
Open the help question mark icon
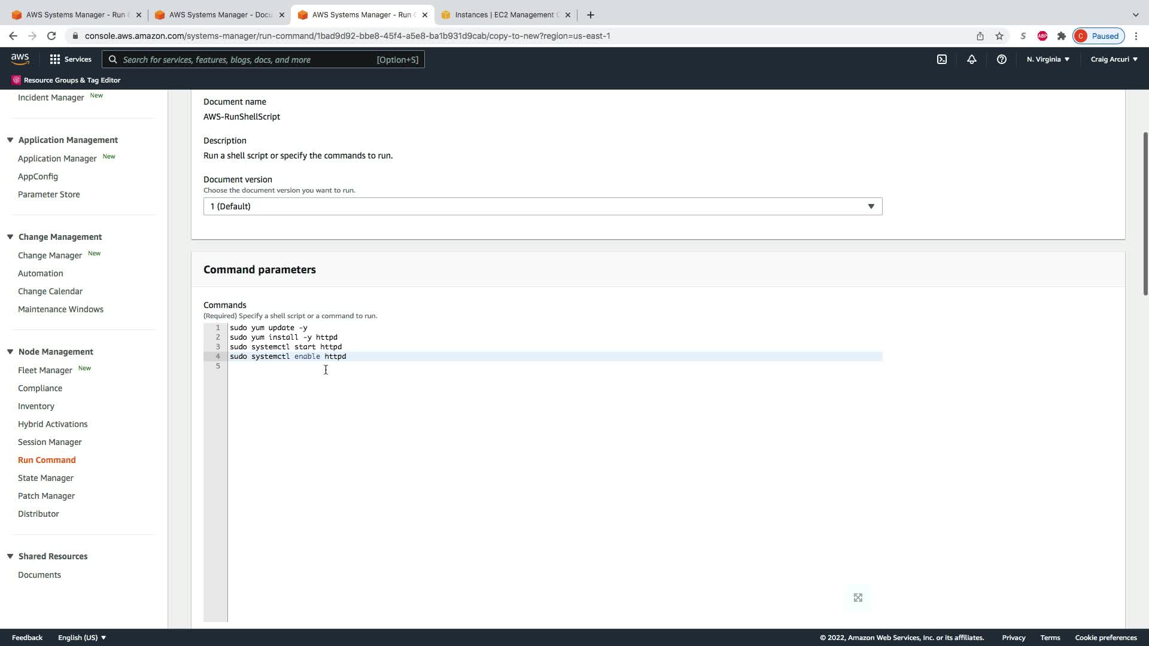[x=1001, y=59]
